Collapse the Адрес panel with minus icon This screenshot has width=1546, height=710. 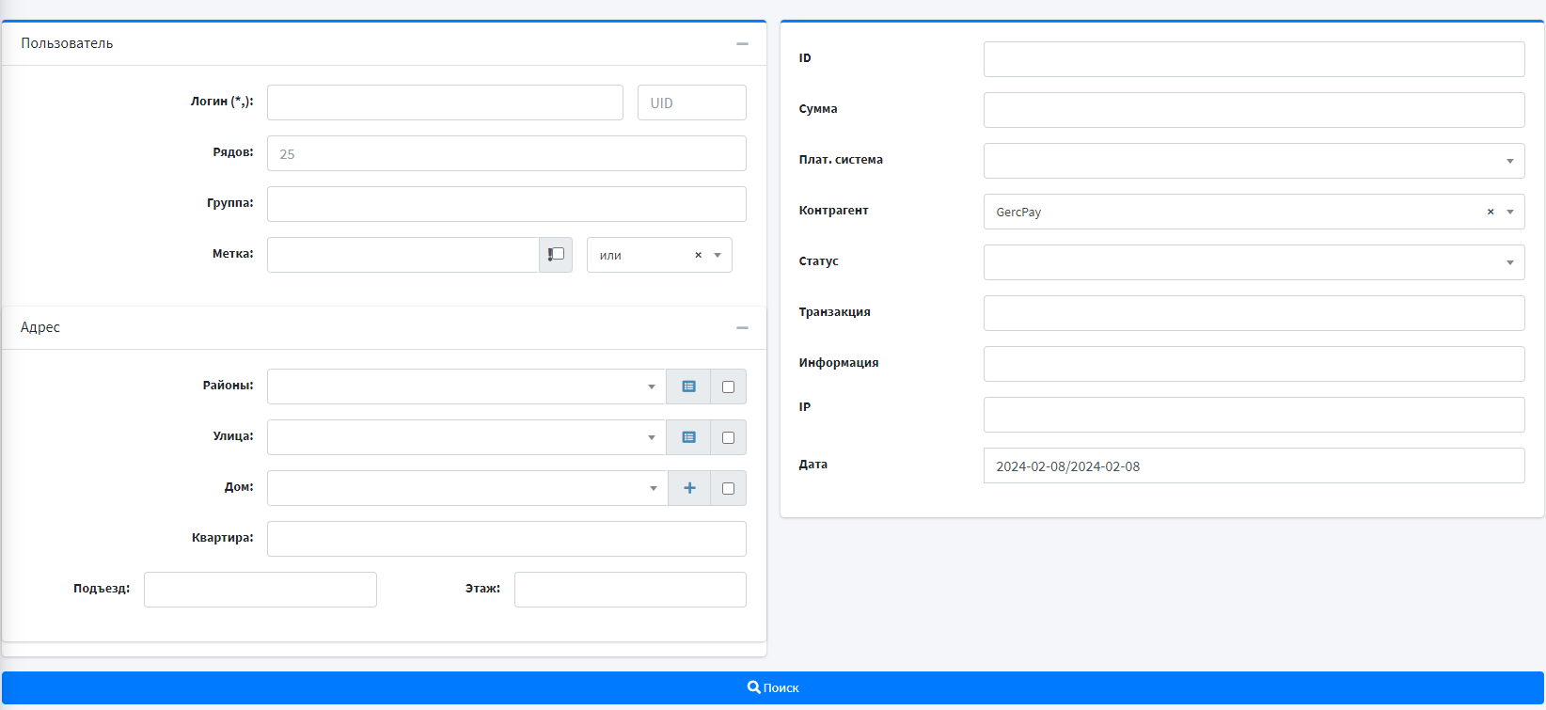(x=742, y=328)
